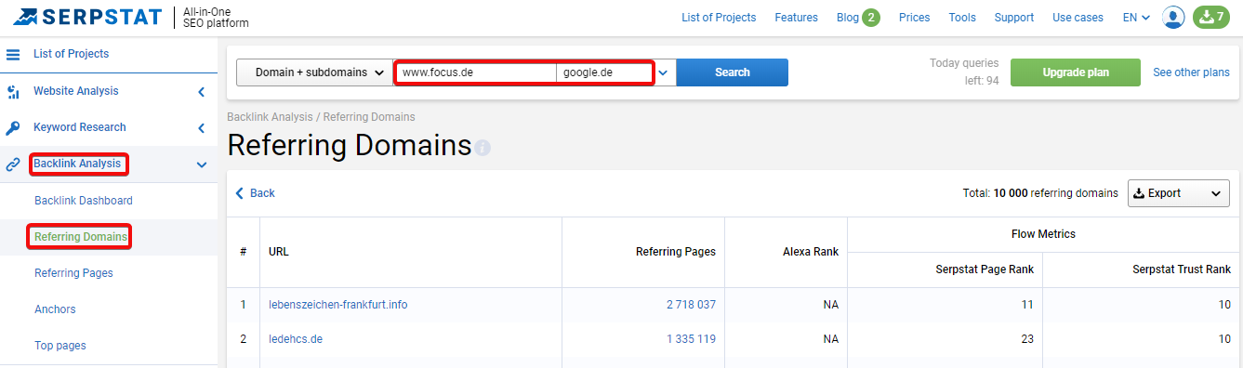This screenshot has height=368, width=1243.
Task: Click the Website Analysis chart icon
Action: 13,92
